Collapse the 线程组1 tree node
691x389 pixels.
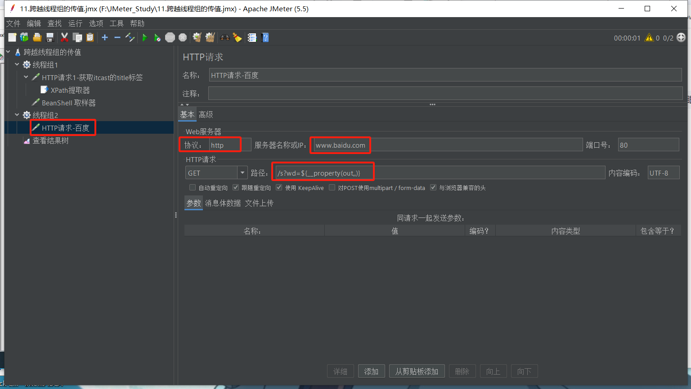point(17,64)
